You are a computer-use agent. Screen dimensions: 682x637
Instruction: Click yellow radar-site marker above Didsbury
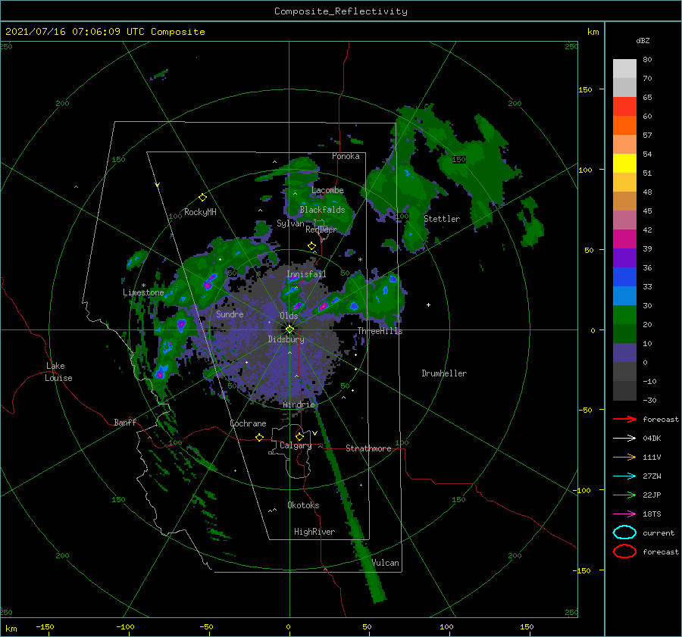point(289,329)
